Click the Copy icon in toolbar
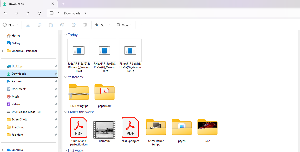 coord(39,25)
